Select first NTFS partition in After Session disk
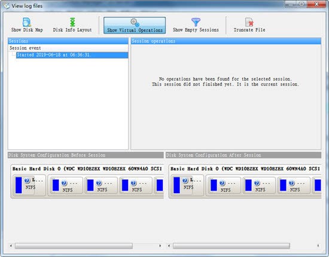Image resolution: width=329 pixels, height=257 pixels. tap(188, 185)
